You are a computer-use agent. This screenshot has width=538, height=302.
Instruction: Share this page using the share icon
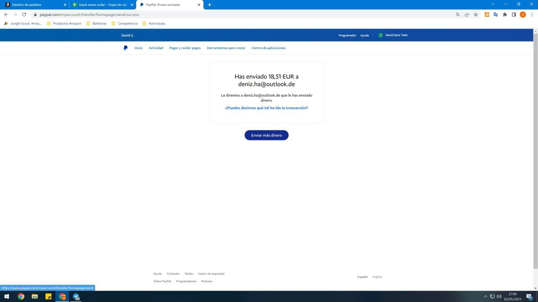click(467, 15)
